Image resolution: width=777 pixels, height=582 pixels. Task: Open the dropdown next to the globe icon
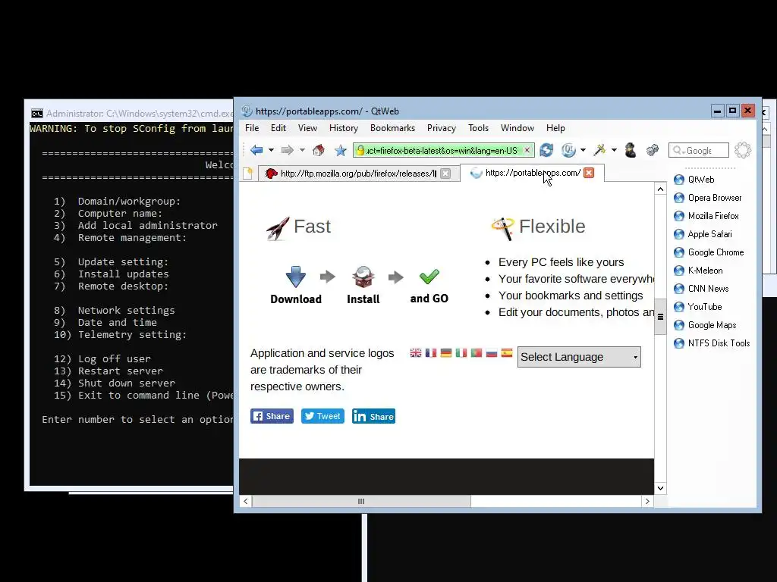[583, 150]
